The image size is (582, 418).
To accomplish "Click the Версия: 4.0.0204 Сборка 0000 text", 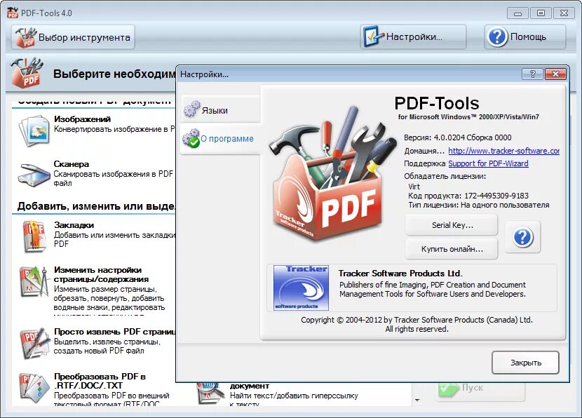I will [457, 137].
